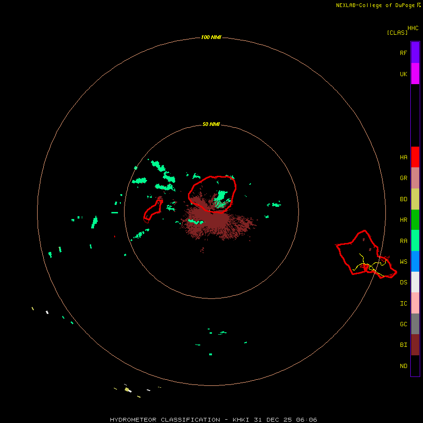Click the BD legend label

click(403, 199)
